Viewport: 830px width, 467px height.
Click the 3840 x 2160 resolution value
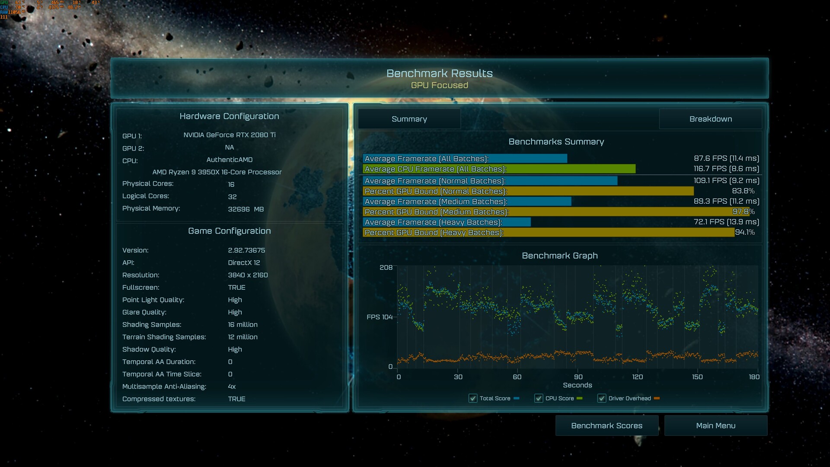248,275
